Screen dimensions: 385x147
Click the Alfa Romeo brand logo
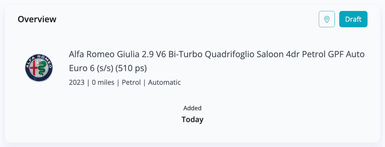tap(39, 68)
